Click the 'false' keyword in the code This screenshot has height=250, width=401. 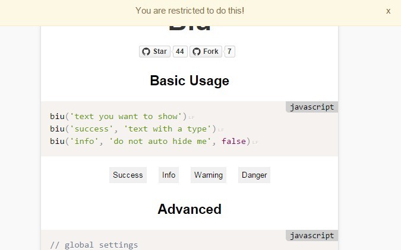(x=233, y=141)
